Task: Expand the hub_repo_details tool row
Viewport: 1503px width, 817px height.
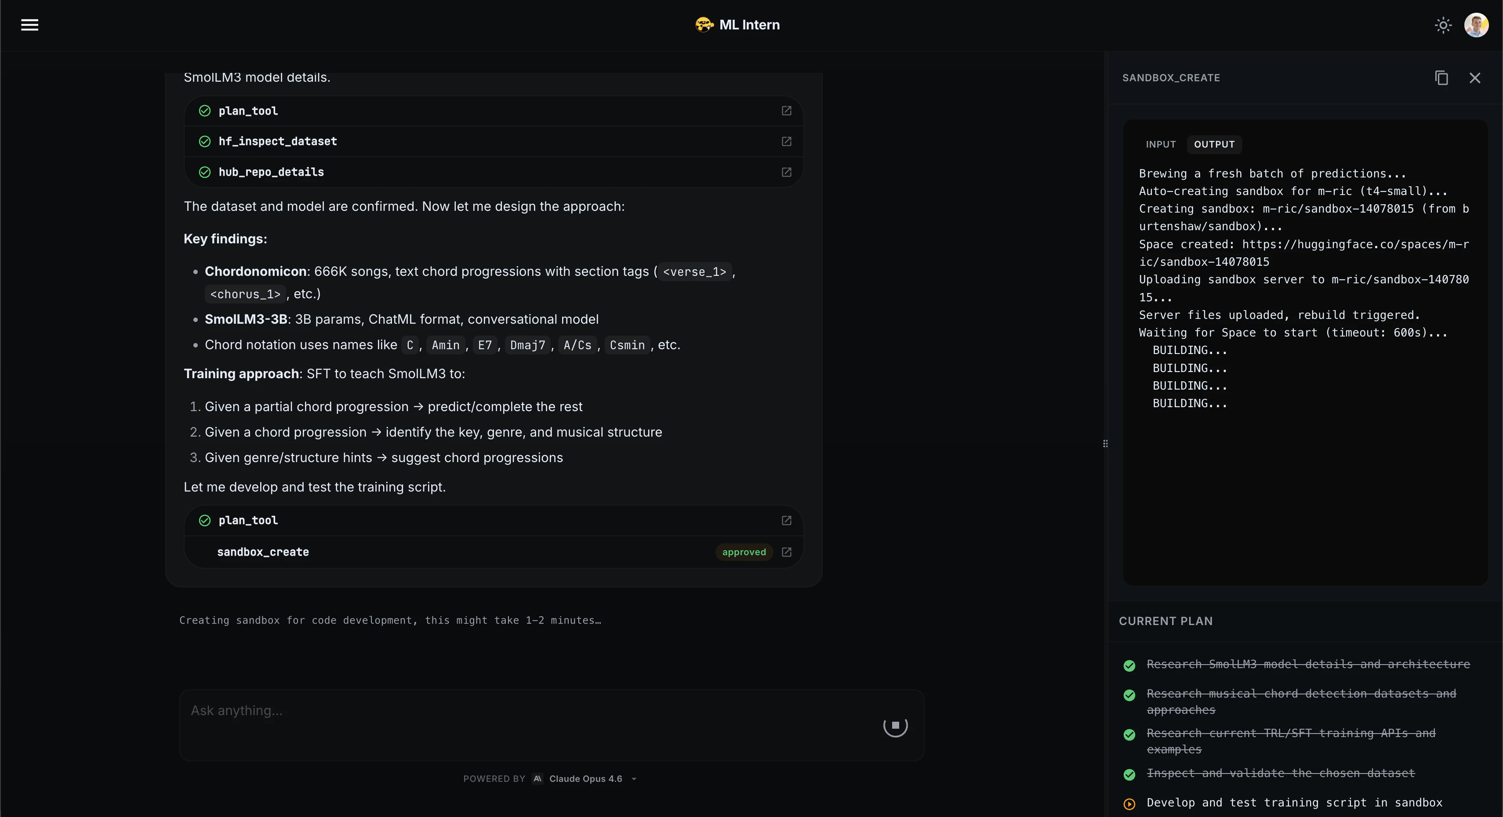Action: click(271, 172)
